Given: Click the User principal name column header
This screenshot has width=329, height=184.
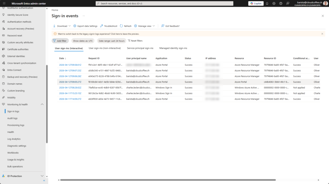Looking at the screenshot, I should tap(136, 59).
